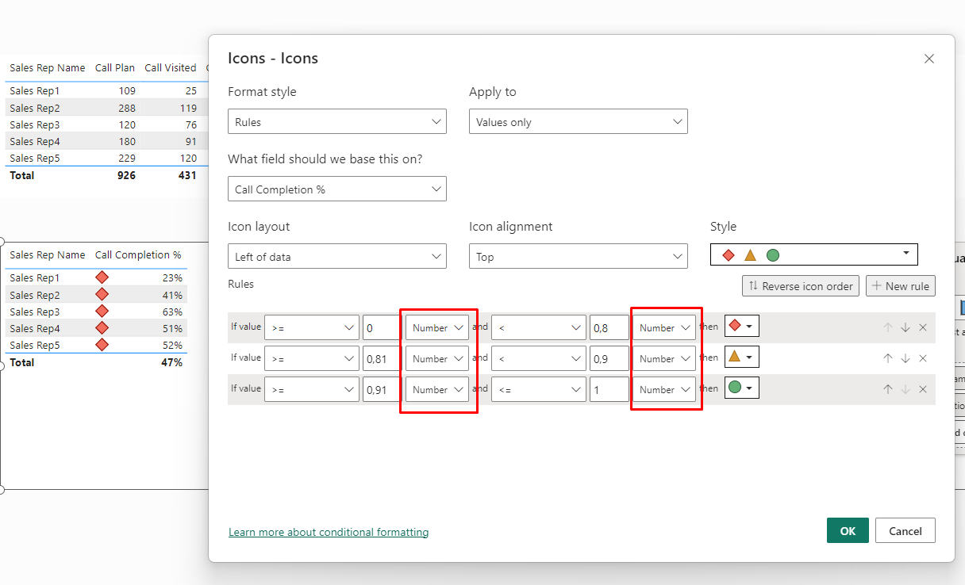Viewport: 965px width, 585px height.
Task: Click the Call Plan column header
Action: click(x=115, y=68)
